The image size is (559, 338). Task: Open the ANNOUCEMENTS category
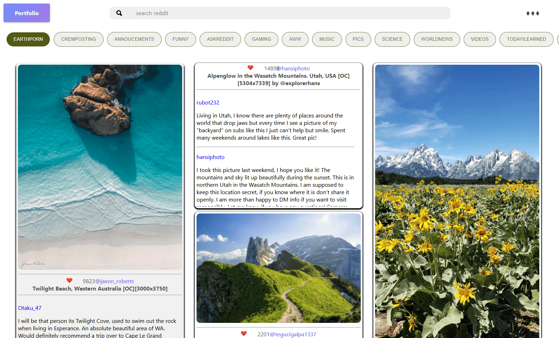click(x=134, y=39)
